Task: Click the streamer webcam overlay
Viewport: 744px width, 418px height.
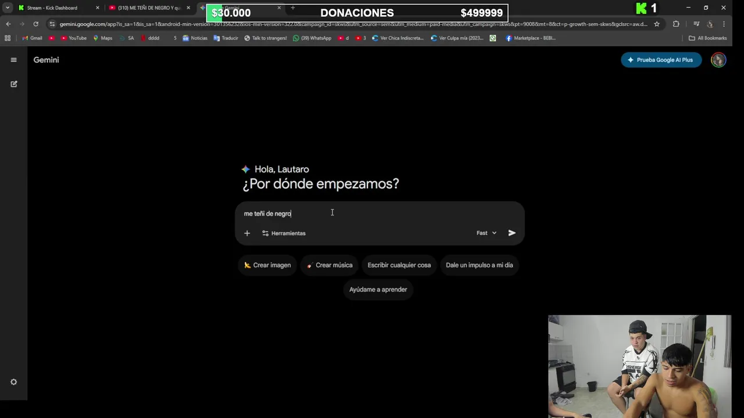Action: (639, 366)
